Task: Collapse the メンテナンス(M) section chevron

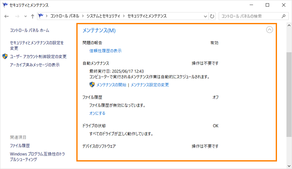Action: [269, 30]
